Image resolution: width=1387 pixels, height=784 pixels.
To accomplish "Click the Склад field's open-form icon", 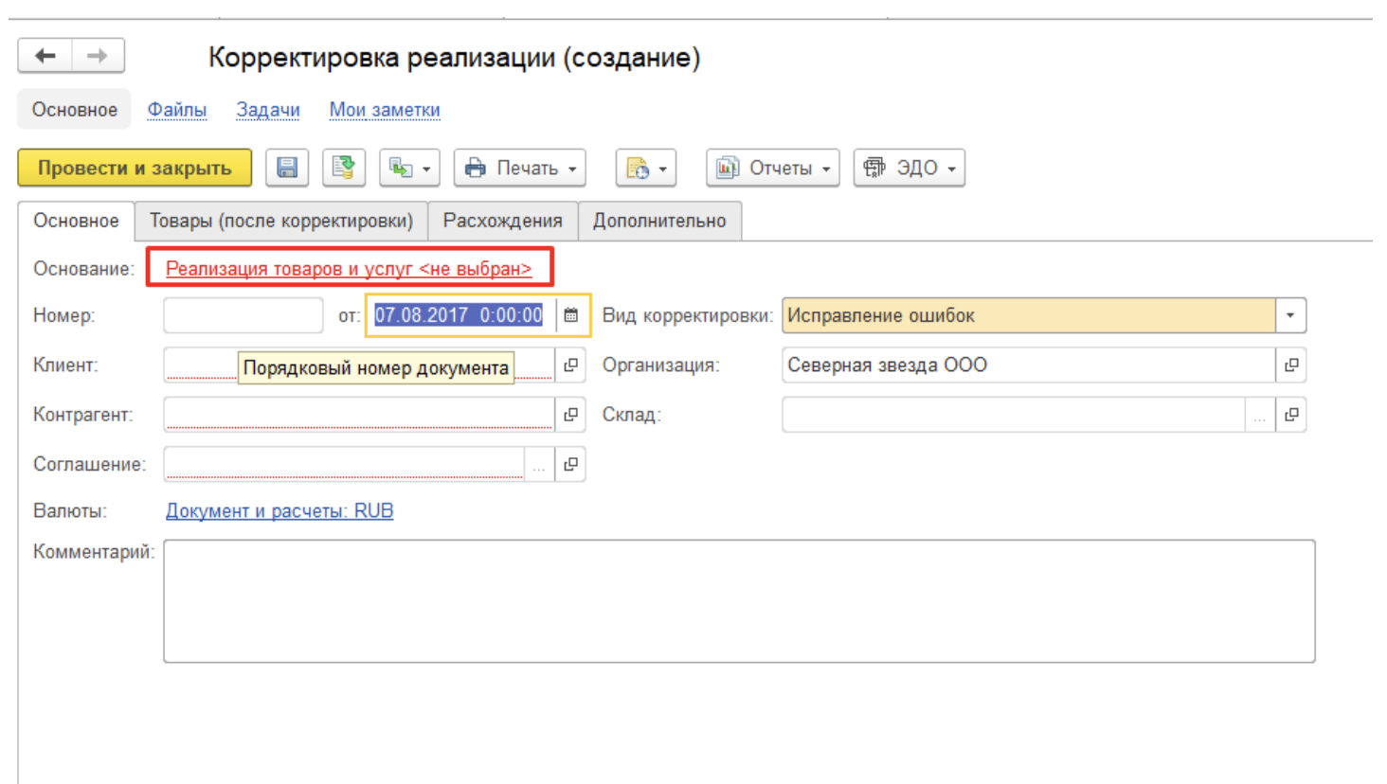I will pyautogui.click(x=1290, y=415).
